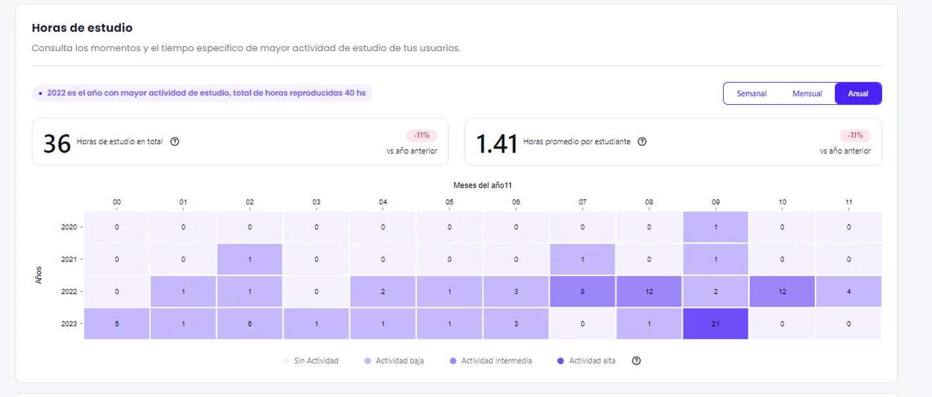Screen dimensions: 932x397
Task: Click the 2022 month 10 cell with 12
Action: tap(782, 292)
